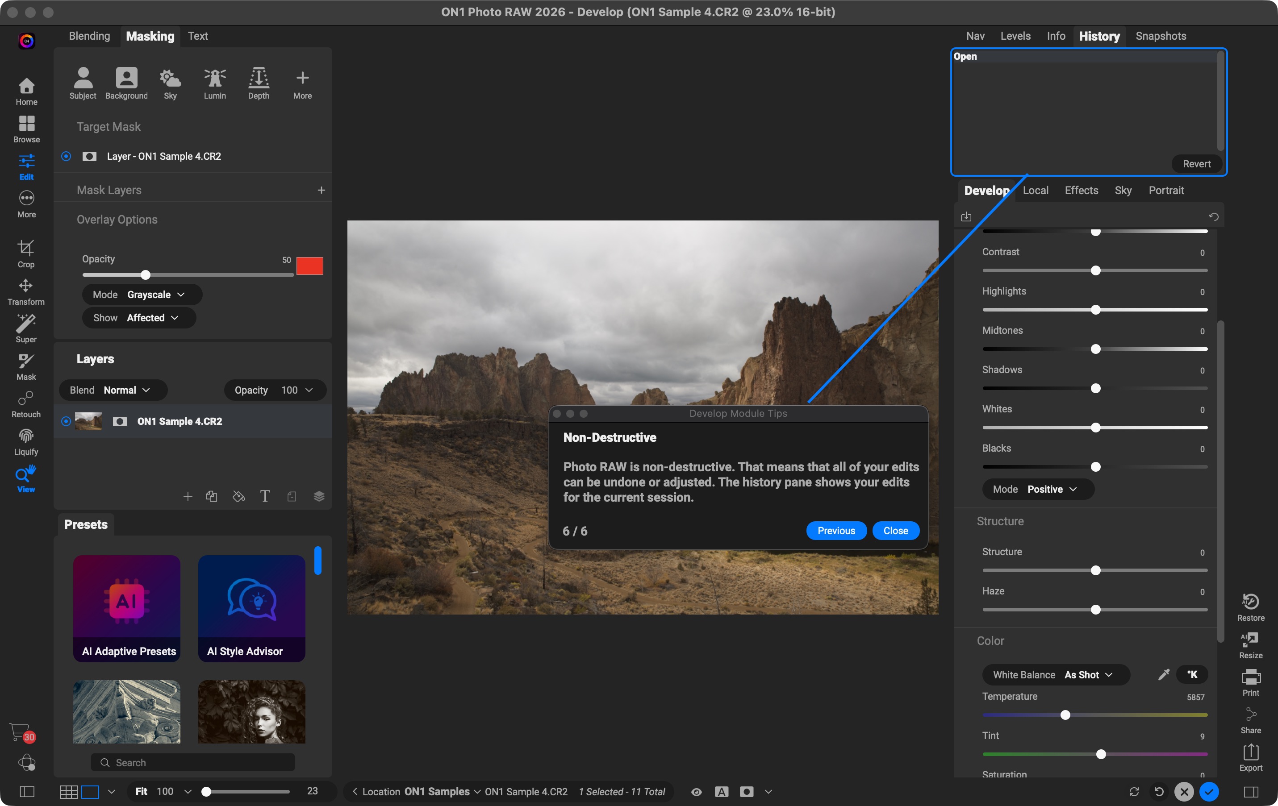Select the Super Select tool
This screenshot has width=1278, height=806.
[x=26, y=329]
